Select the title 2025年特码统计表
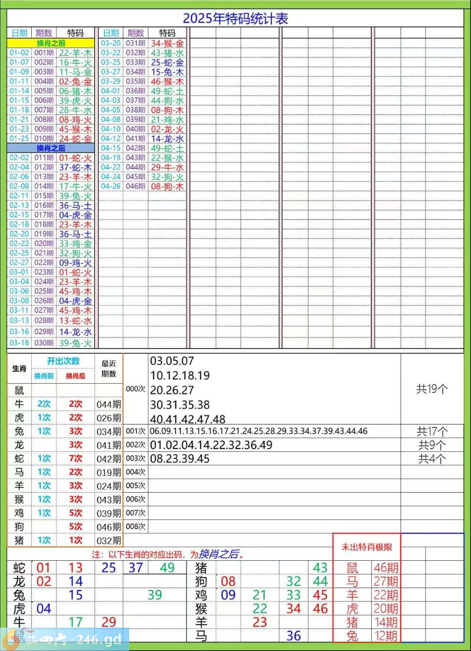471x651 pixels. (x=235, y=19)
